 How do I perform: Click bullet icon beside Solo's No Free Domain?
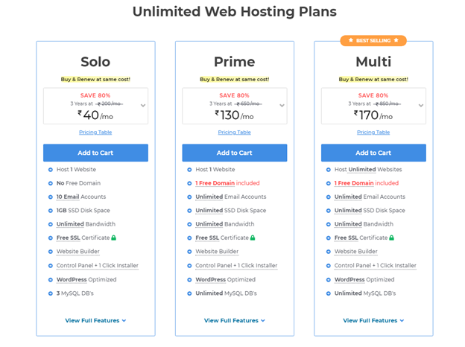point(51,183)
